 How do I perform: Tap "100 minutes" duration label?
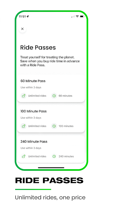point(66,126)
